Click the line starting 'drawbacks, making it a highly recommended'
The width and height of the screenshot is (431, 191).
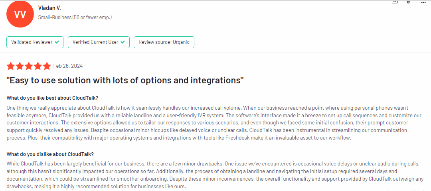(96, 186)
